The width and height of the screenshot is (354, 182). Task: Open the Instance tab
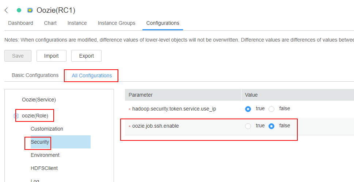point(77,23)
